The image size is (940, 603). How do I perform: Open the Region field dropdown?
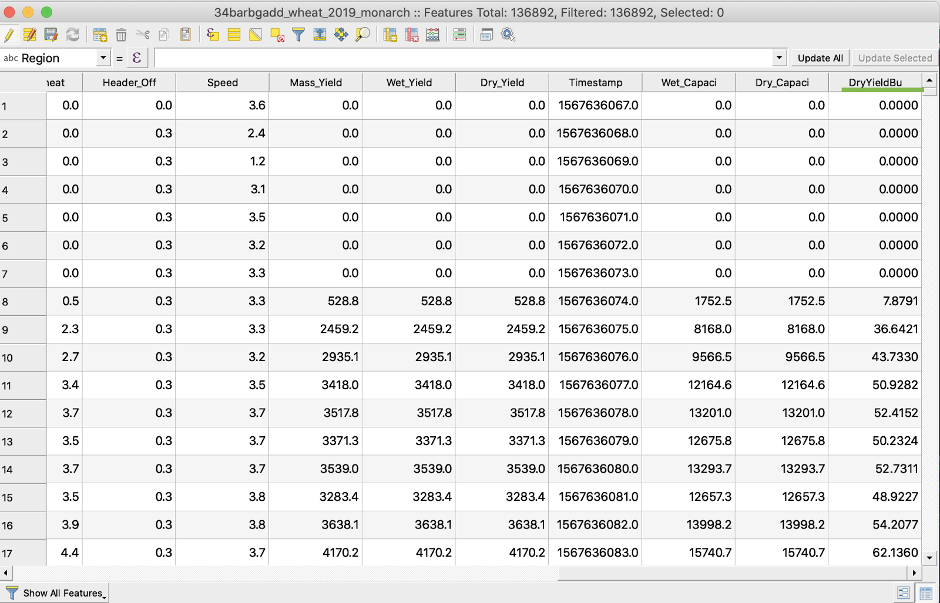56,58
